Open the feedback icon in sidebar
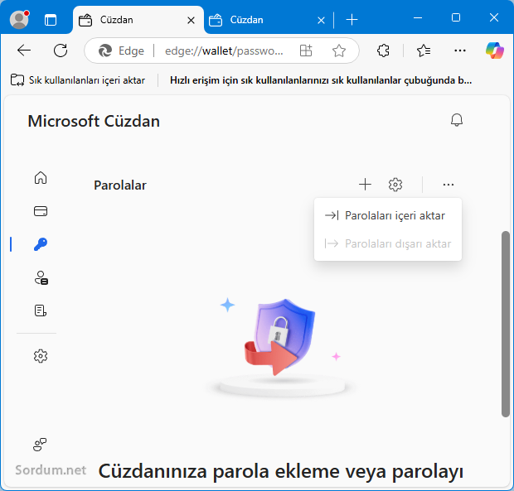Screen dimensions: 514x491 point(40,445)
